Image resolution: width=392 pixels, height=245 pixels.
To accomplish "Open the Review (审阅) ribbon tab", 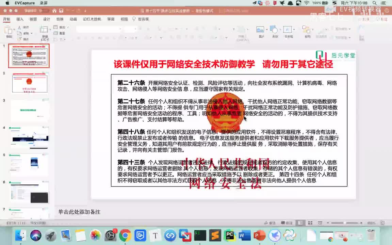I will pos(111,19).
